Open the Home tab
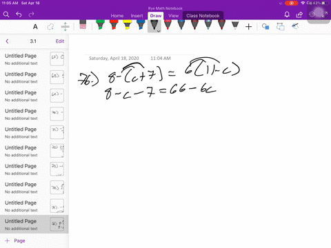 point(117,16)
